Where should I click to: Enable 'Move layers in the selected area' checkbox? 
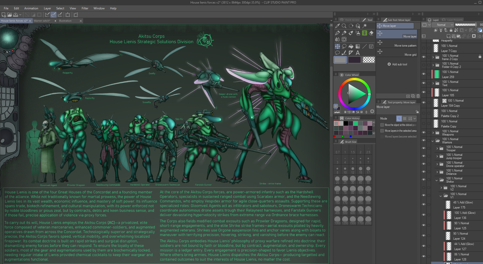click(x=382, y=131)
